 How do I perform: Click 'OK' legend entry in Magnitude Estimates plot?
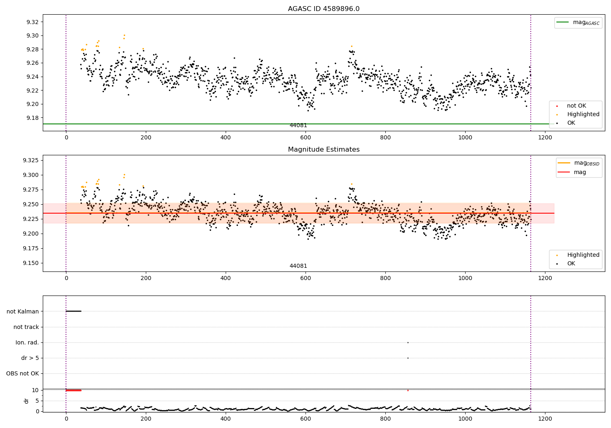coord(566,264)
